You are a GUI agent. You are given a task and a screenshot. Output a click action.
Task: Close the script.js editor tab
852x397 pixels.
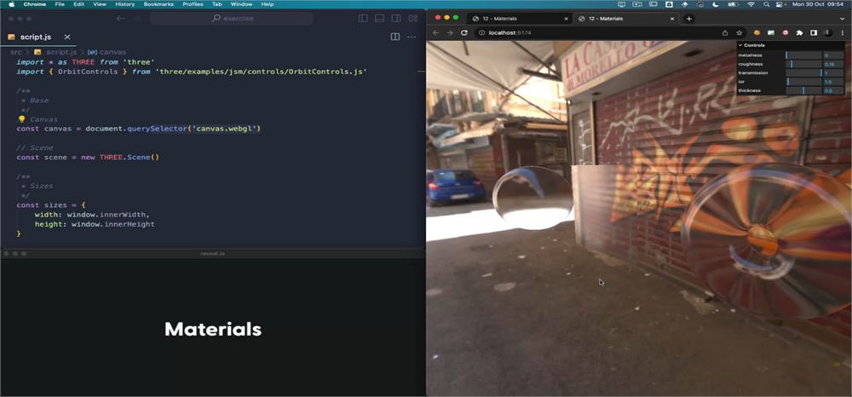67,37
